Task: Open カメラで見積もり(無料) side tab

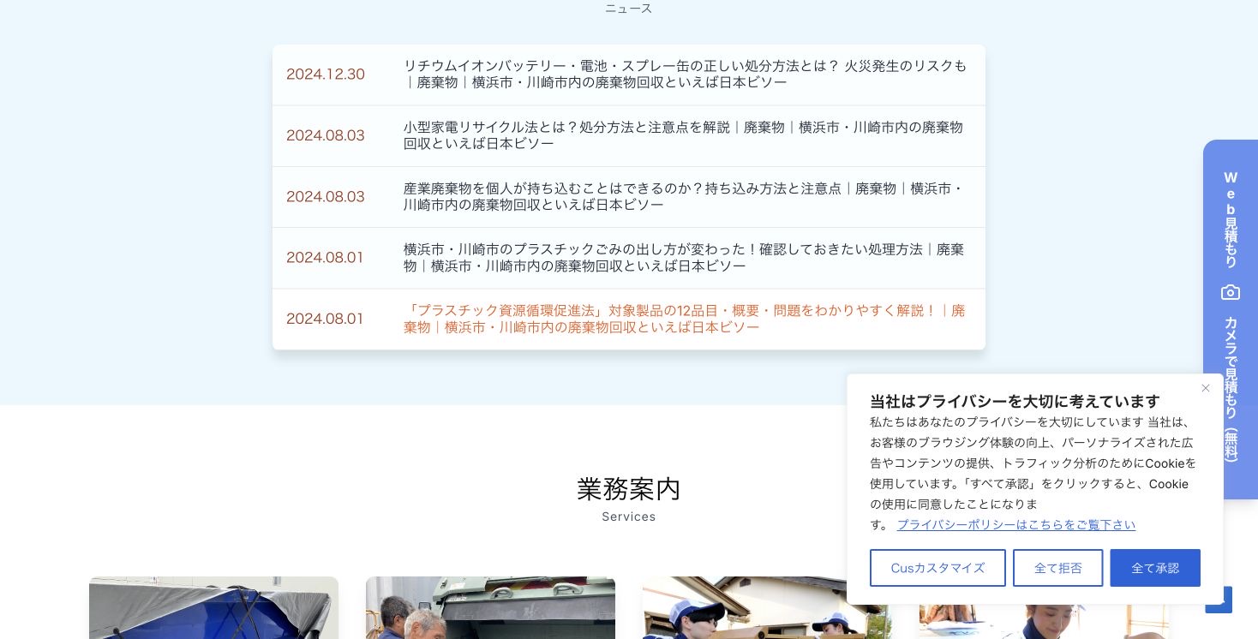Action: click(x=1231, y=389)
